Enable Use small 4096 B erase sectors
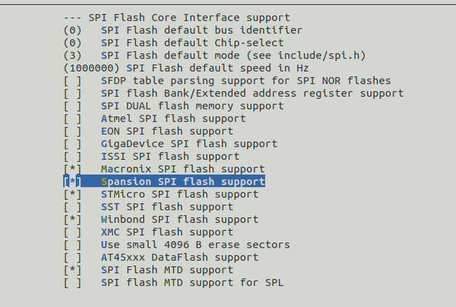Screen dimensions: 456x307 [72, 245]
